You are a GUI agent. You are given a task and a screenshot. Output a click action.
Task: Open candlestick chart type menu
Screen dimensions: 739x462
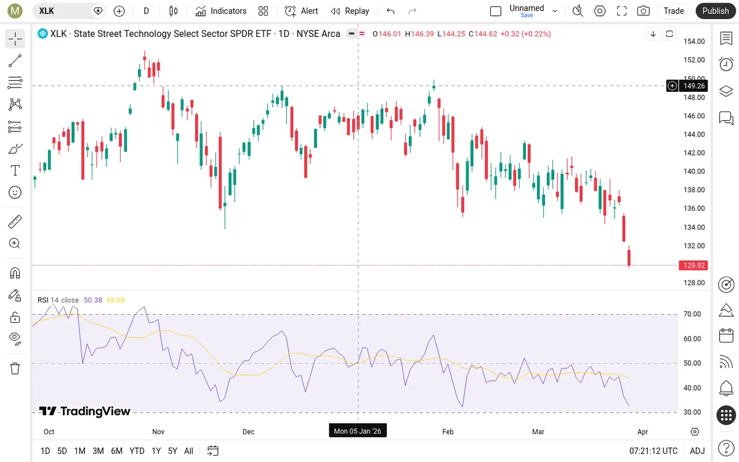point(173,10)
